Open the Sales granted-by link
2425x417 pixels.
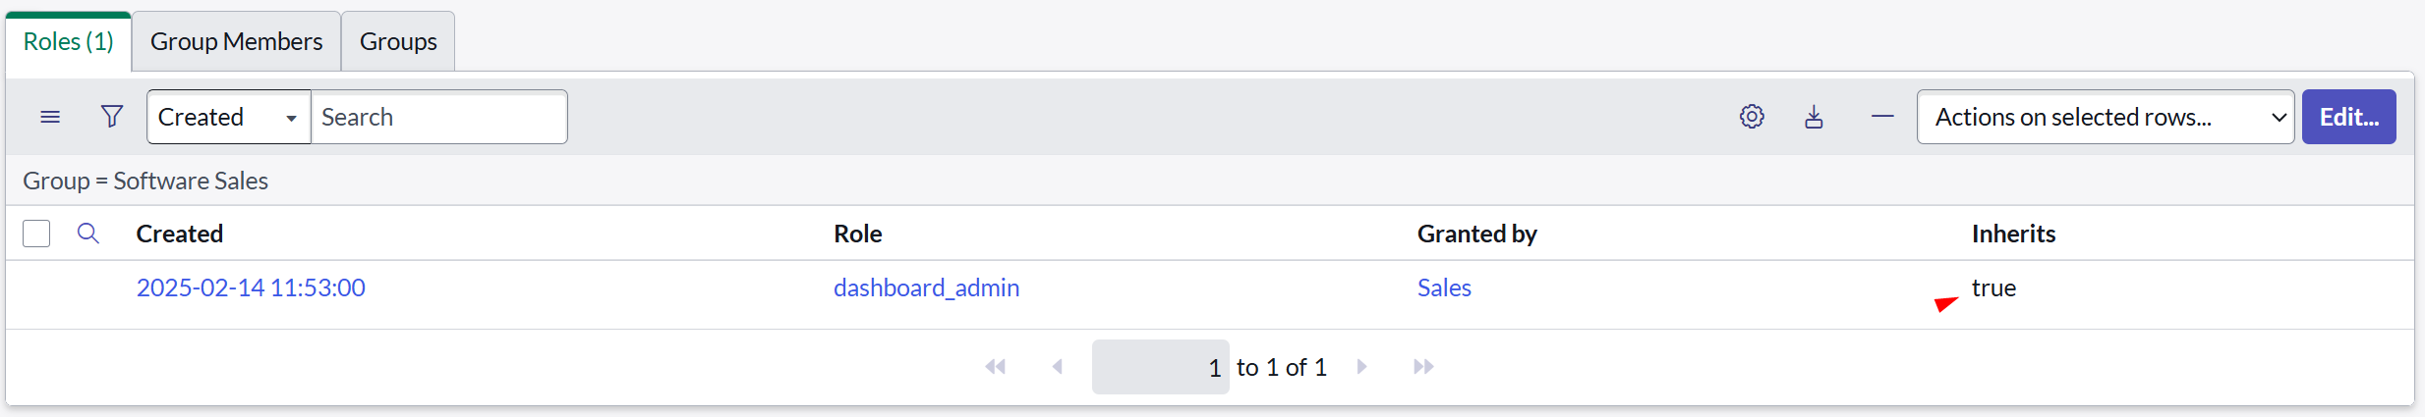click(x=1444, y=287)
